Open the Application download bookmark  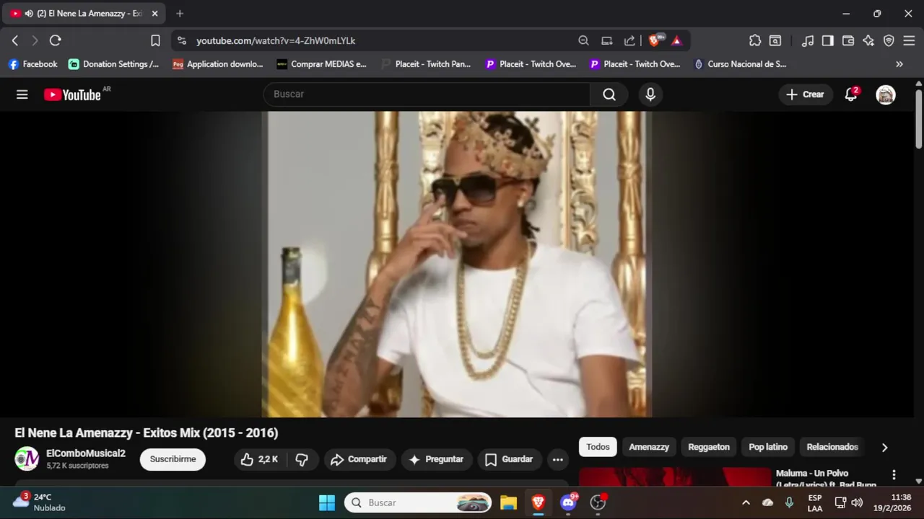[x=218, y=64]
